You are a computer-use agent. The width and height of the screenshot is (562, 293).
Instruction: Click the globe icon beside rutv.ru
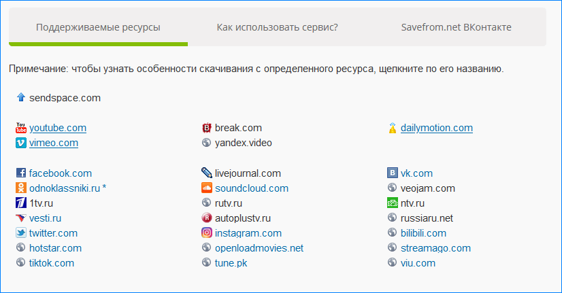point(206,203)
